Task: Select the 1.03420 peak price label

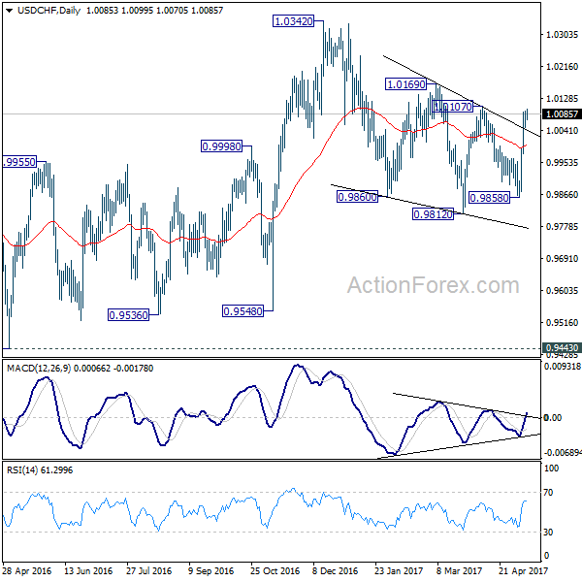Action: point(294,21)
